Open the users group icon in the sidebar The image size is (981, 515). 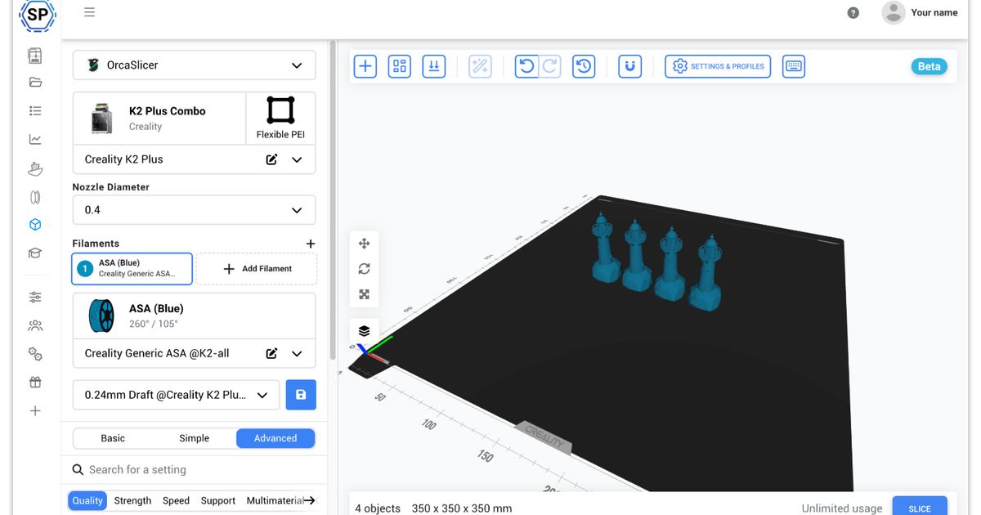click(34, 325)
